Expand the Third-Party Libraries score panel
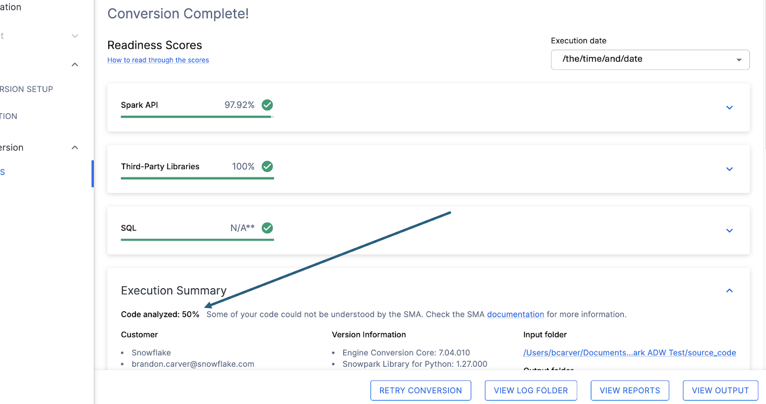 point(729,169)
